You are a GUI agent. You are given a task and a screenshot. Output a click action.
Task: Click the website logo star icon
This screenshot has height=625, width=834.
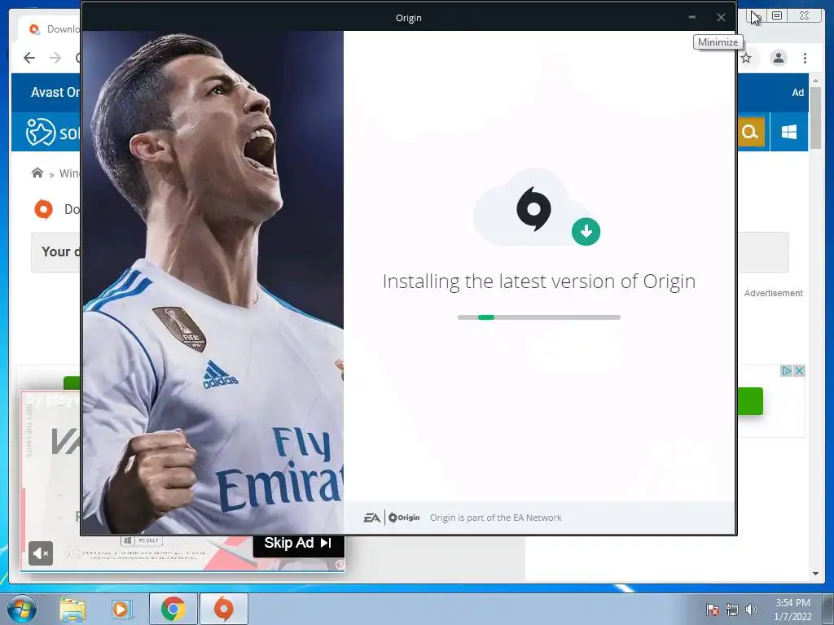point(41,132)
